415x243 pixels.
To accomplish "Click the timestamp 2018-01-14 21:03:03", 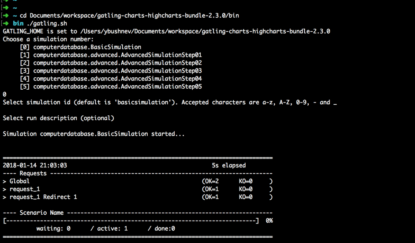I will click(35, 166).
